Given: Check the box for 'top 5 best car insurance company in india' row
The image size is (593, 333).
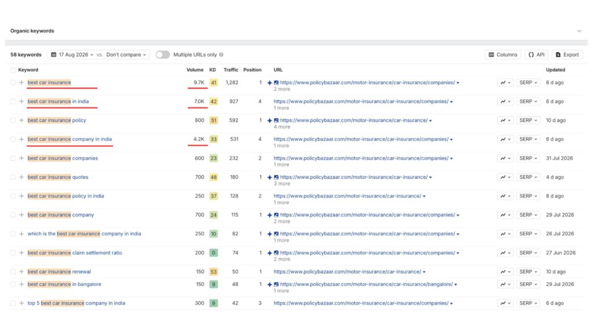Looking at the screenshot, I should [13, 303].
